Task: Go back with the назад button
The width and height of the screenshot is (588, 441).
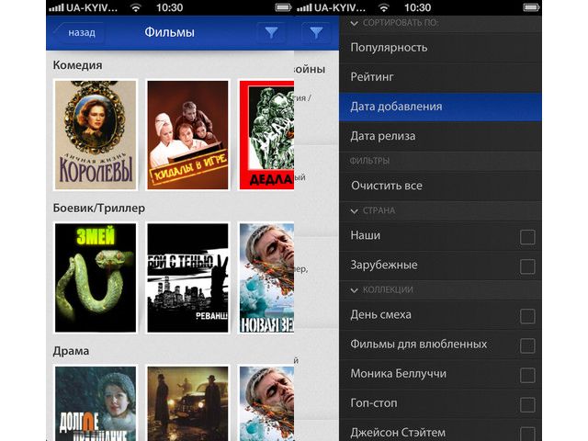Action: pyautogui.click(x=80, y=33)
